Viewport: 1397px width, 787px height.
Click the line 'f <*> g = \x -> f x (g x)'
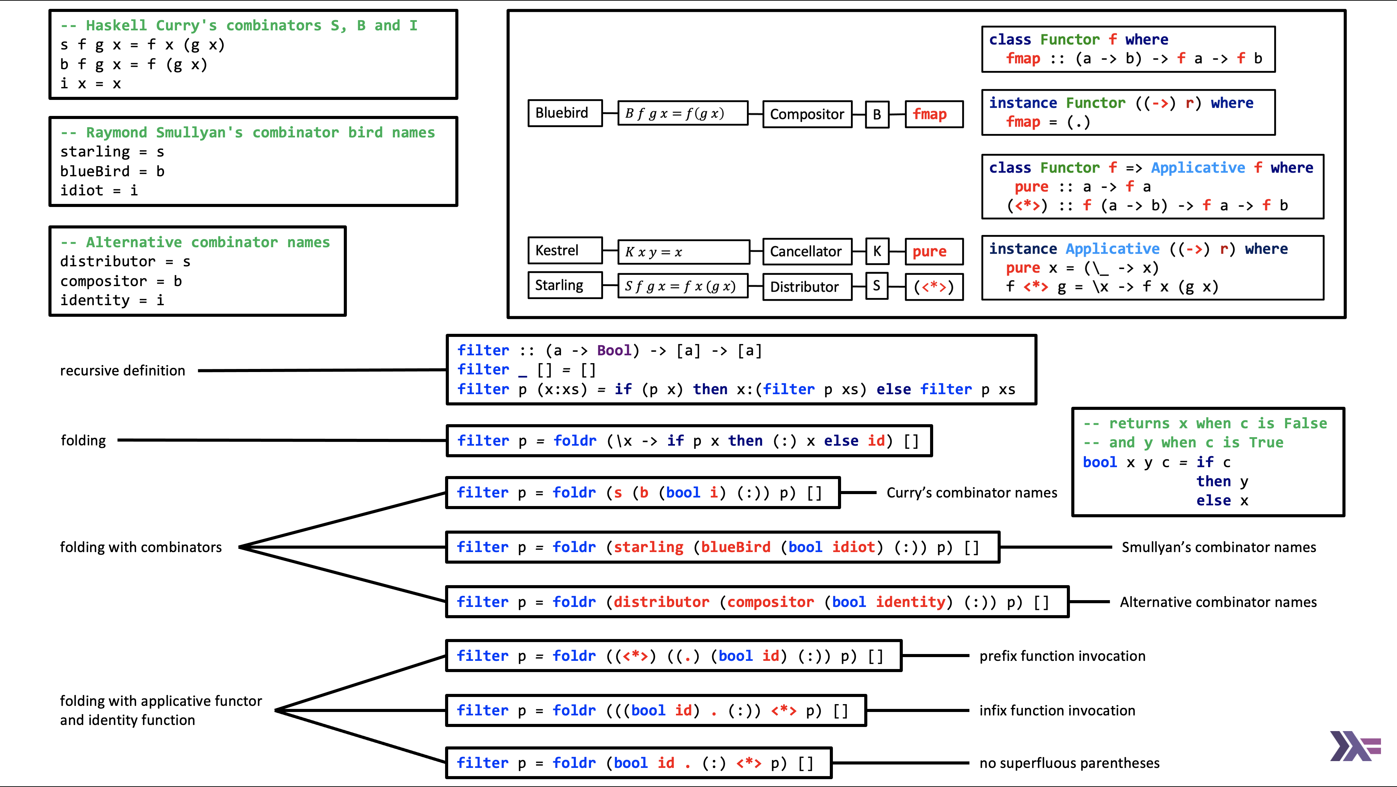point(1112,287)
